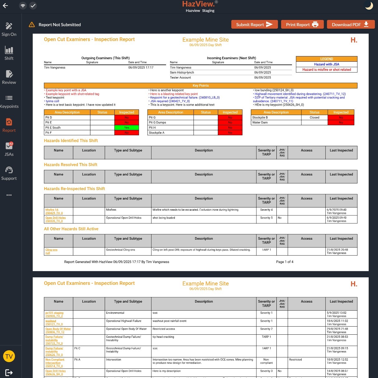Open JSAs with the 42 badge
The image size is (378, 378).
[9, 149]
